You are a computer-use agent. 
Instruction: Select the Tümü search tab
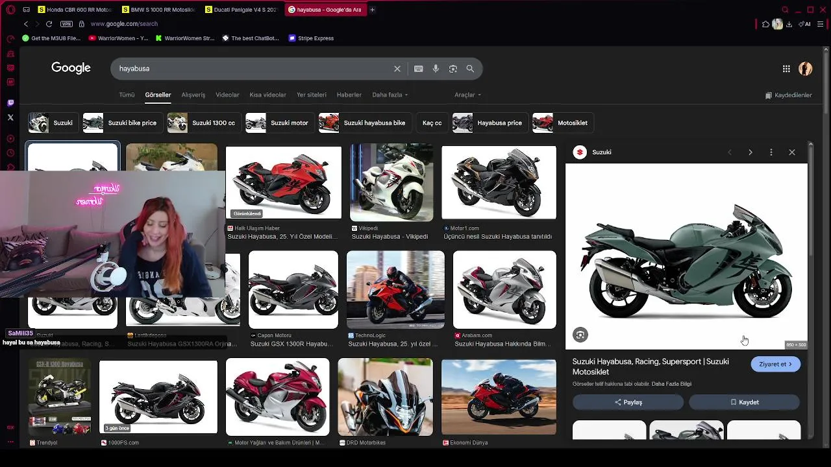[x=127, y=95]
